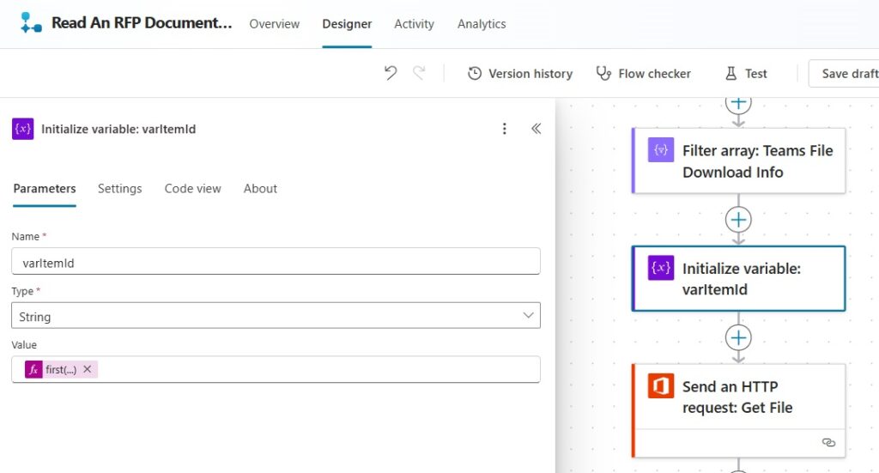The width and height of the screenshot is (879, 473).
Task: Add step above the Filter array card
Action: 738,104
